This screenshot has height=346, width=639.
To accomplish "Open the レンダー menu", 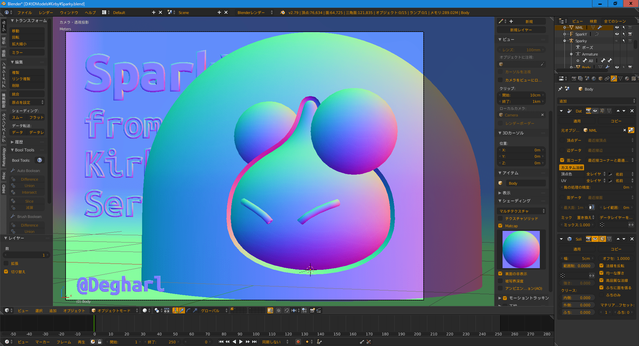I will pyautogui.click(x=46, y=13).
